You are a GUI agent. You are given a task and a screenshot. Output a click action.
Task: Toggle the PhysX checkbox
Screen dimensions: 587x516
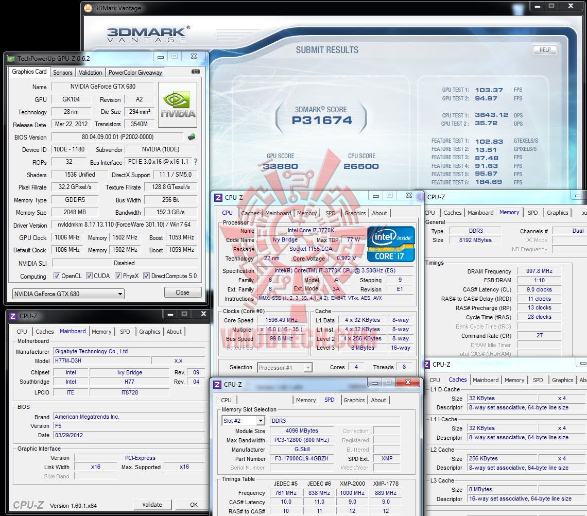[x=118, y=276]
